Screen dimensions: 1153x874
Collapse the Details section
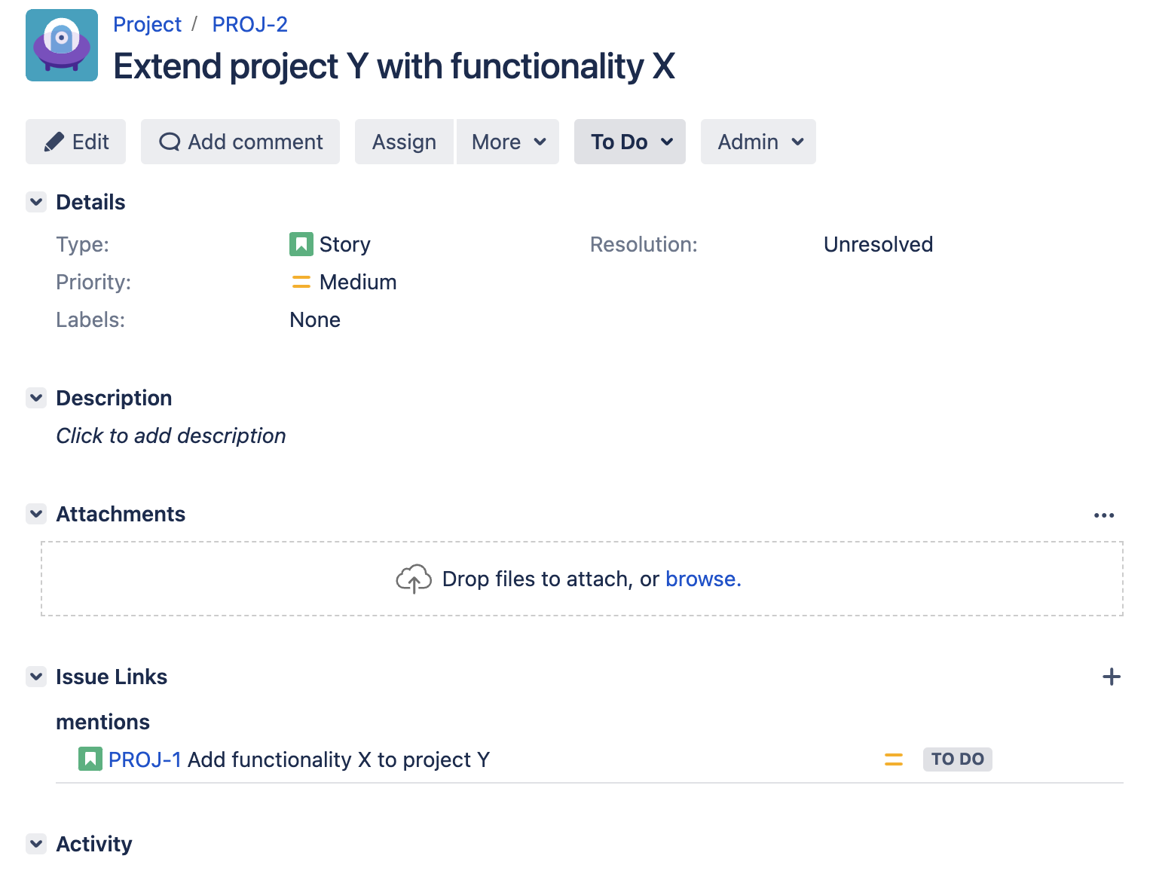[36, 202]
